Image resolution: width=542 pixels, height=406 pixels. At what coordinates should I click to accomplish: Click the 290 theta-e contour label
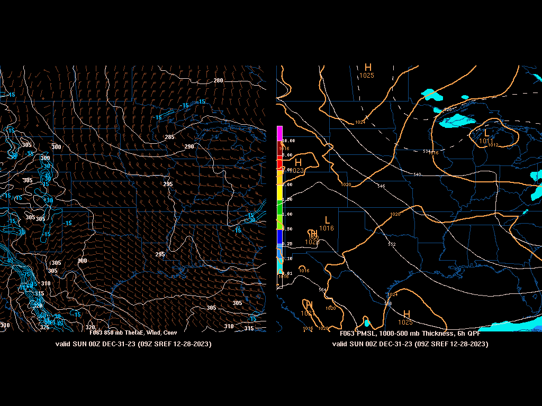(x=189, y=146)
